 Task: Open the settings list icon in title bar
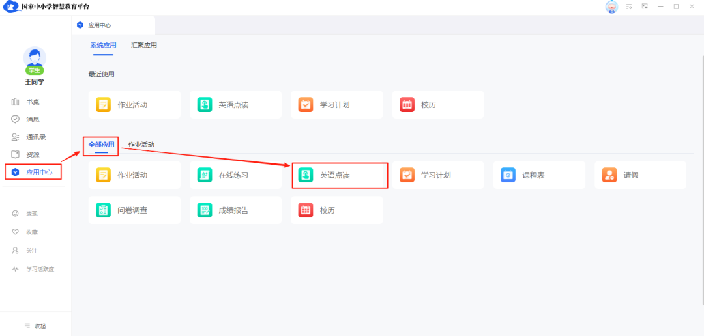pyautogui.click(x=629, y=7)
